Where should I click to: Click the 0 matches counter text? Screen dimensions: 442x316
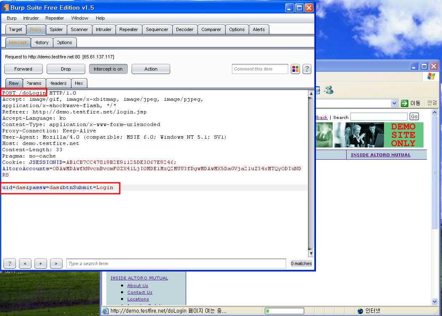coord(301,263)
